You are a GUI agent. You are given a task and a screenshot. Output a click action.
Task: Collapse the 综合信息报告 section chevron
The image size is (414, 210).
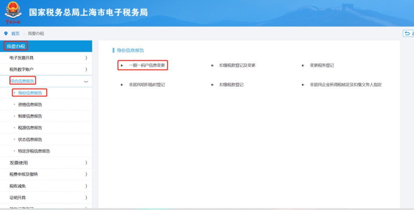pos(86,81)
